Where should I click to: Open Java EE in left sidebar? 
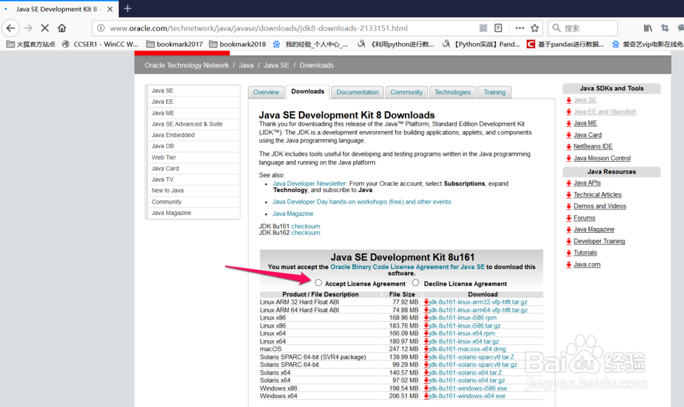click(x=193, y=102)
